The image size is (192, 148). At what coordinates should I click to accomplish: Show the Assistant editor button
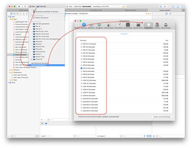pos(165,6)
